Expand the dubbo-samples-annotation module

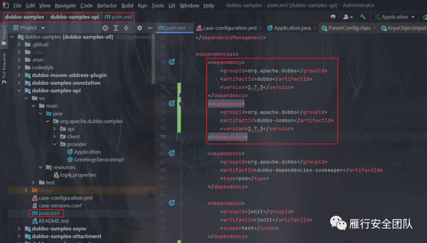tap(19, 83)
